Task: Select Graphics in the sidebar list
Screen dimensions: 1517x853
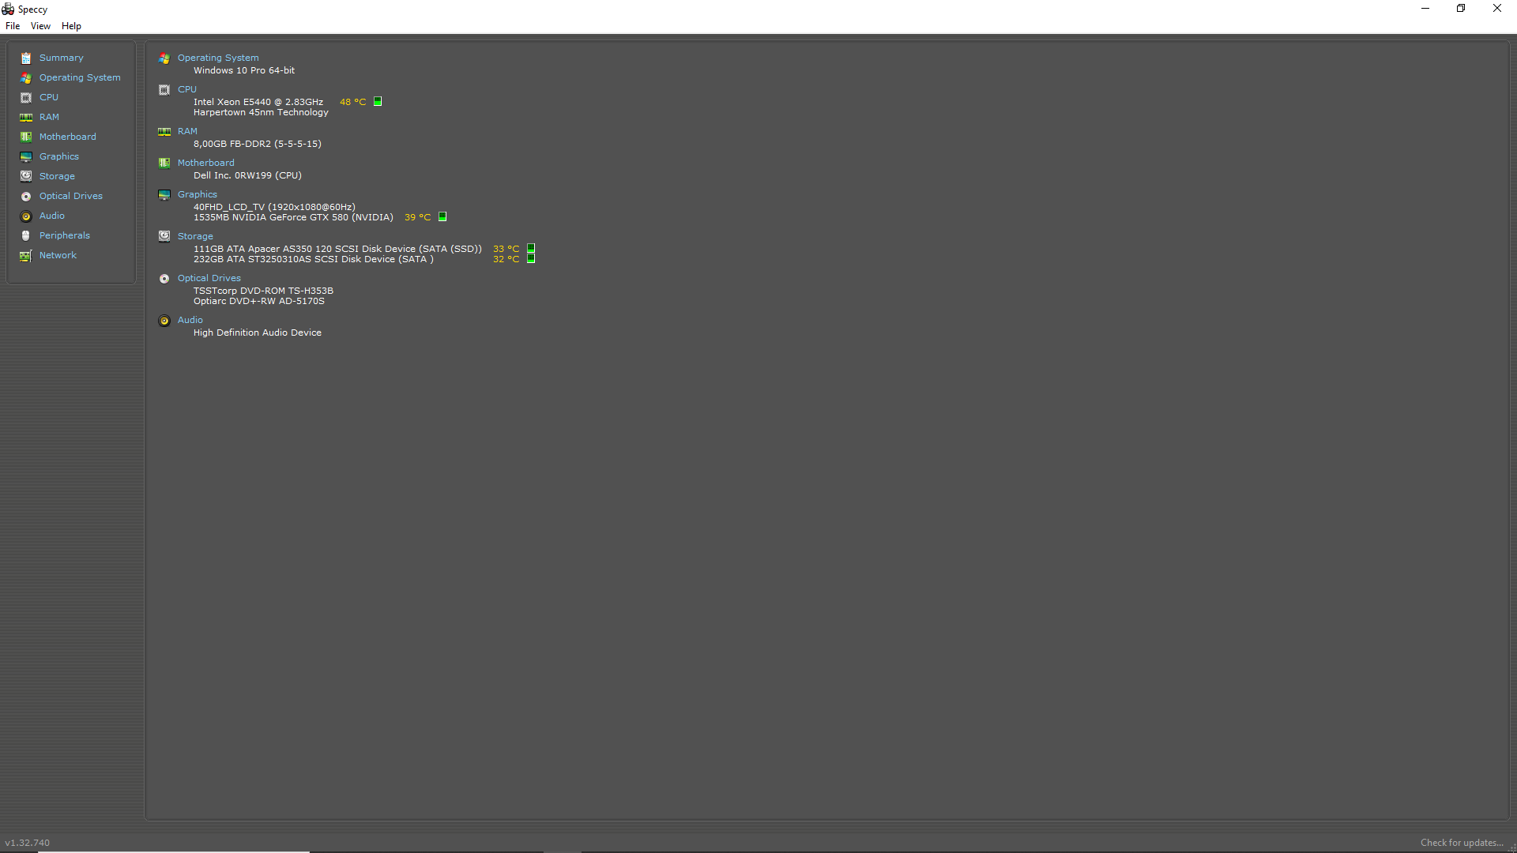Action: [x=59, y=156]
